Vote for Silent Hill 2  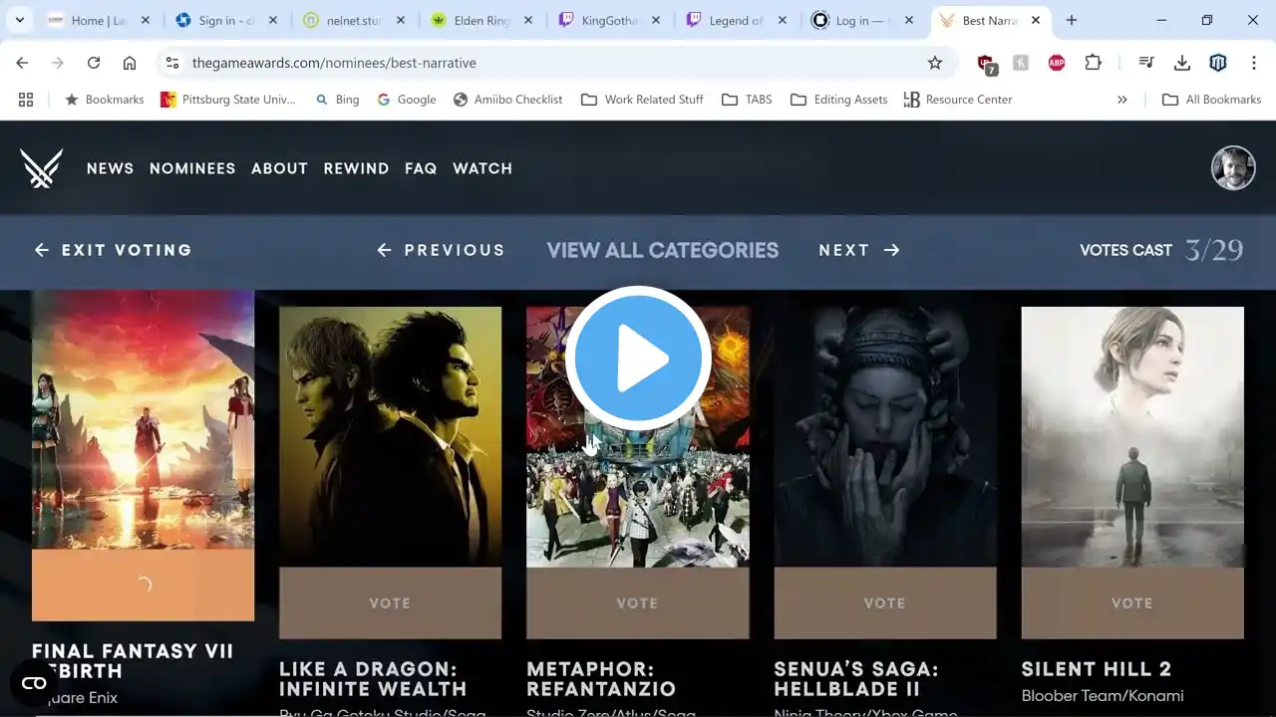[1132, 602]
